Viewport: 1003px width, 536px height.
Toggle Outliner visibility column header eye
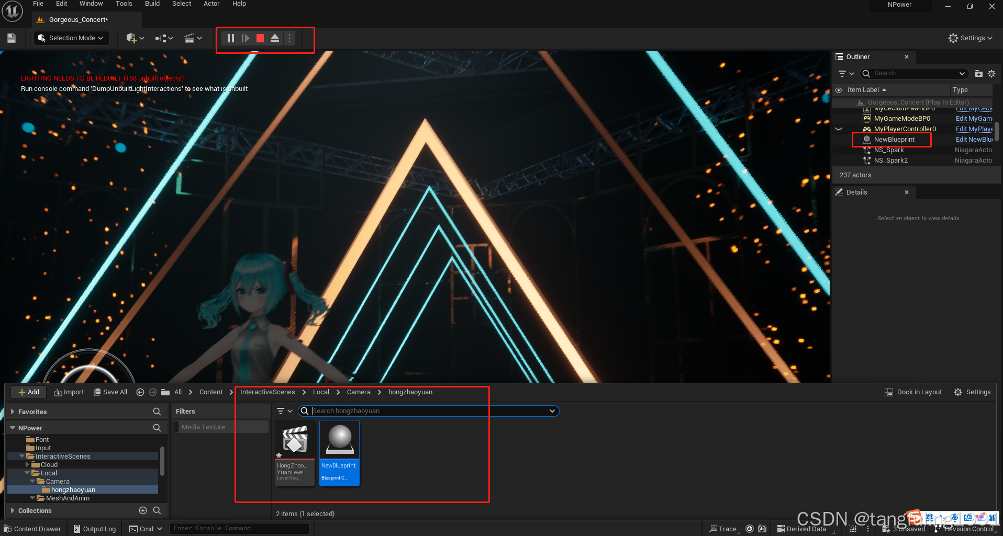[x=839, y=90]
